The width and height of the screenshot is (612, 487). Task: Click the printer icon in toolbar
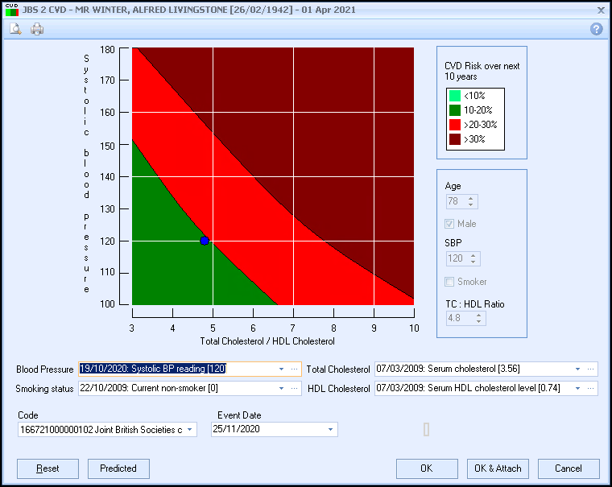click(37, 29)
